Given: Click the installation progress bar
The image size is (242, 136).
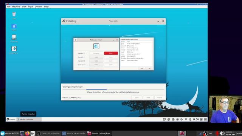Looking at the screenshot, I should click(x=113, y=89).
